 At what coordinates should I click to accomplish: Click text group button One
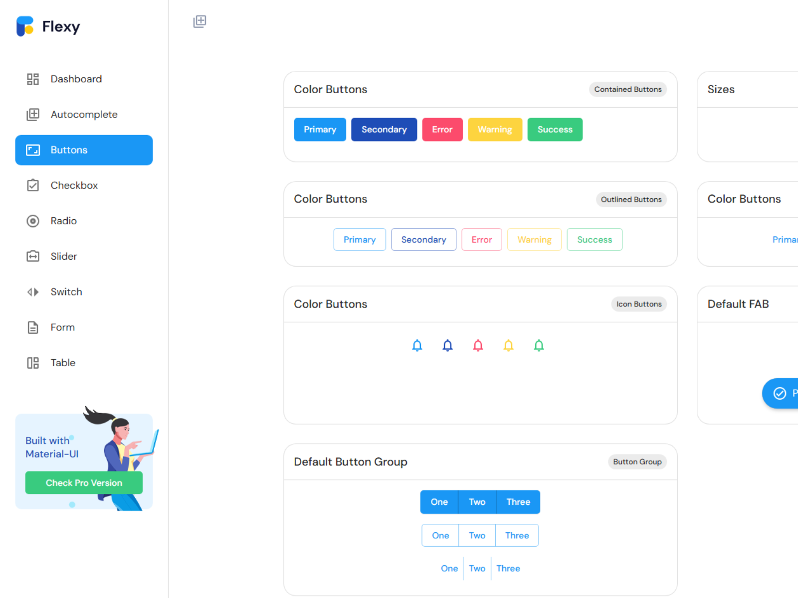449,569
